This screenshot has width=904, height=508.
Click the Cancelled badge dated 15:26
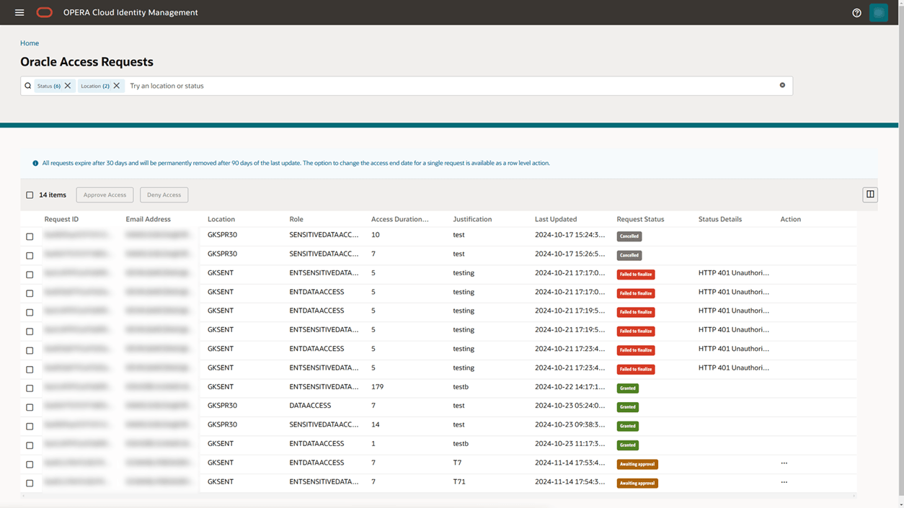pyautogui.click(x=629, y=255)
